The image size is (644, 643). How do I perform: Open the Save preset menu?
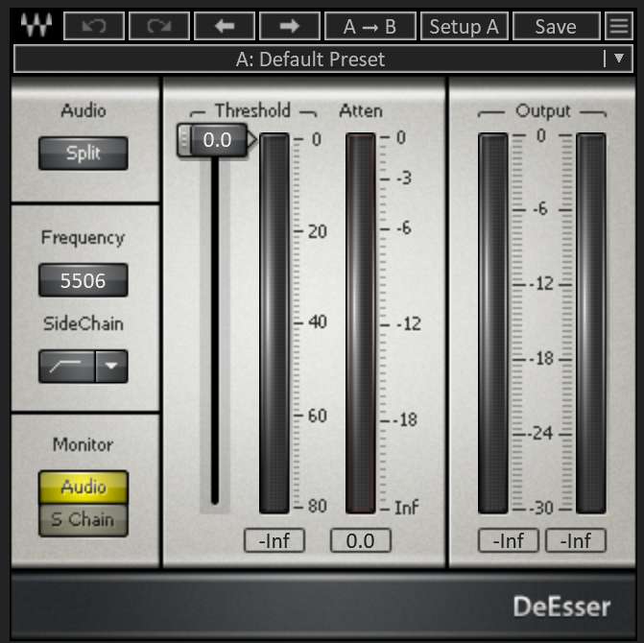pos(555,26)
